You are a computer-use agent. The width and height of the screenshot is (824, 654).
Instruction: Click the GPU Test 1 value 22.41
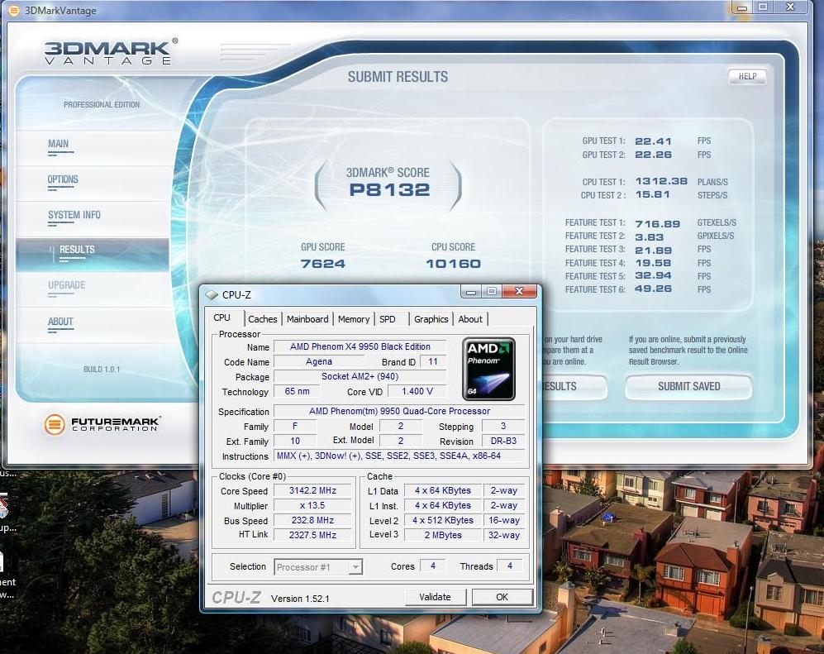[653, 141]
